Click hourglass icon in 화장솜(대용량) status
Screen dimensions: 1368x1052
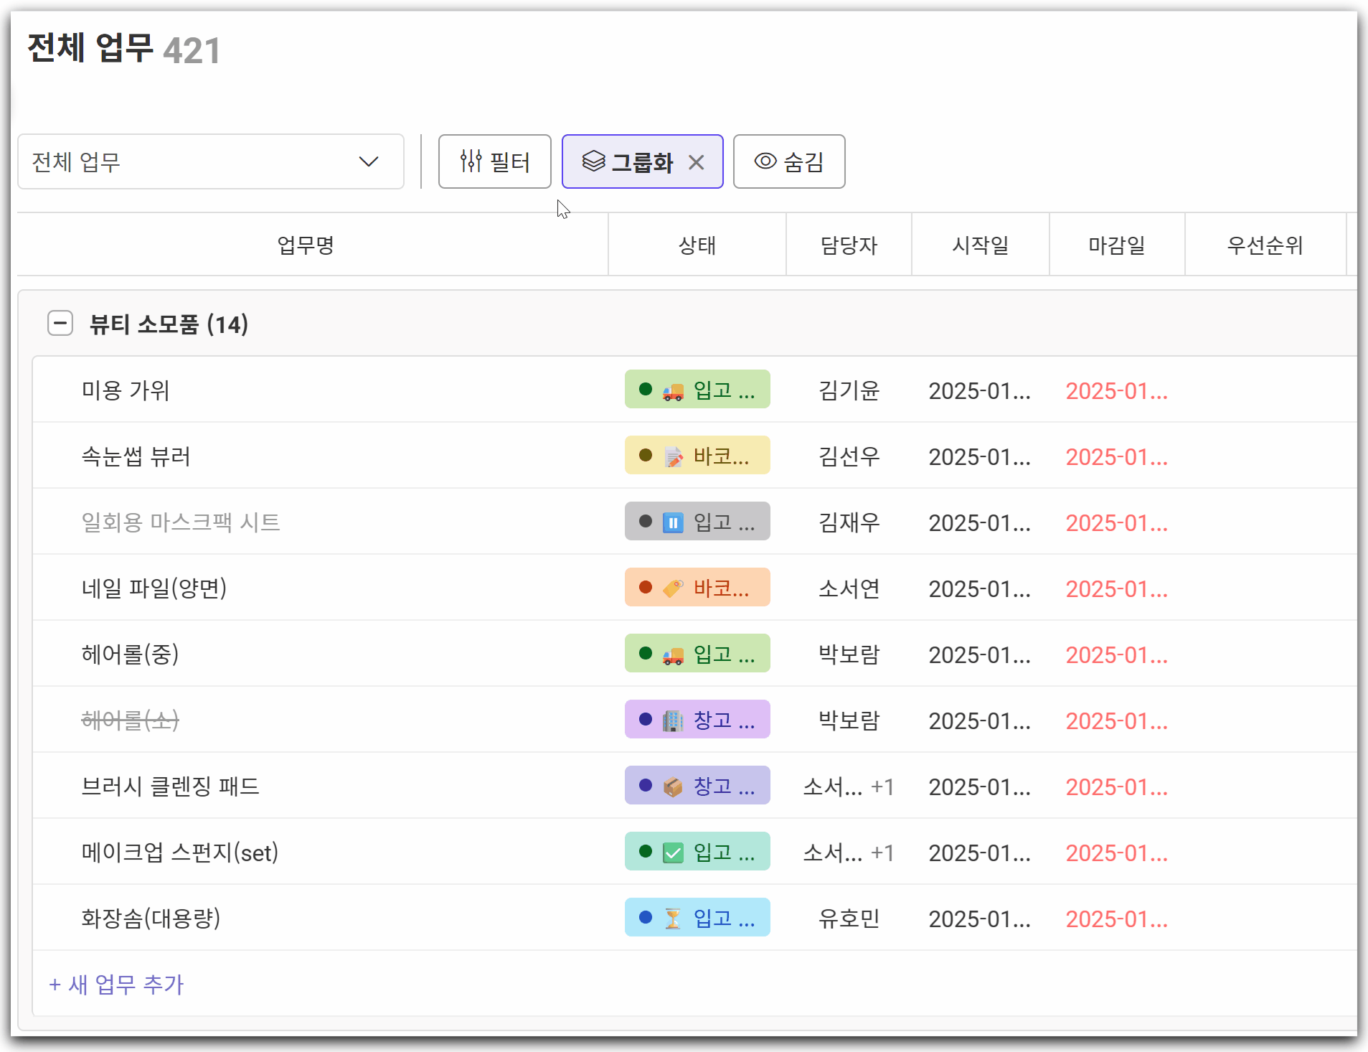point(673,919)
